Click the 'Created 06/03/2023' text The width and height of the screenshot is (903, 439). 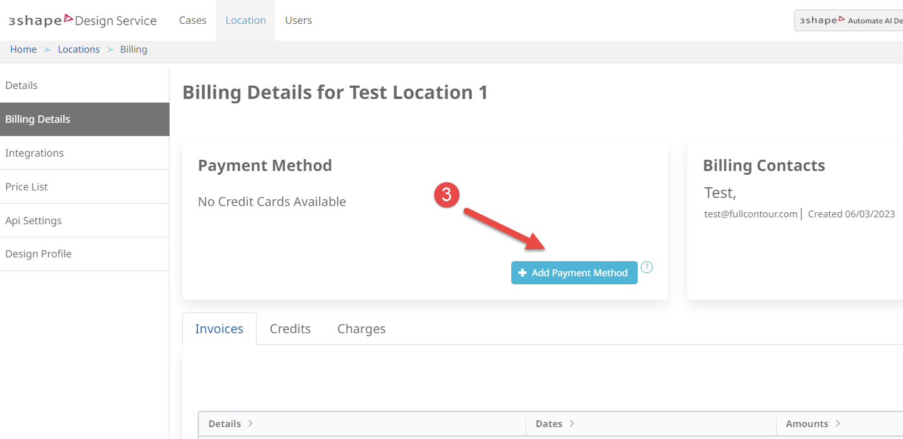(x=852, y=214)
